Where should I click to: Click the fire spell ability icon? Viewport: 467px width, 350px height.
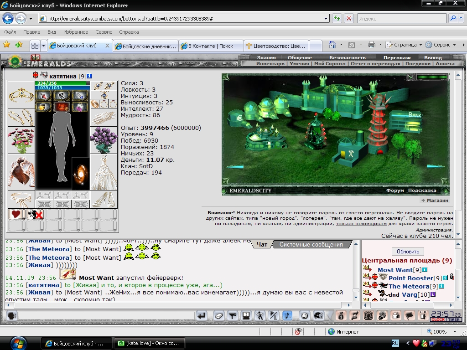(x=62, y=107)
